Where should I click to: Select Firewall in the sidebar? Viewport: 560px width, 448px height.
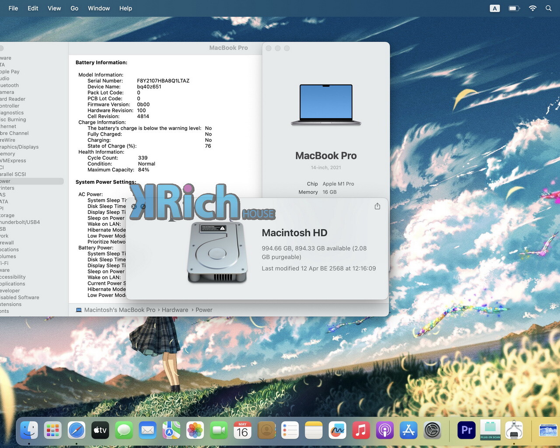7,243
